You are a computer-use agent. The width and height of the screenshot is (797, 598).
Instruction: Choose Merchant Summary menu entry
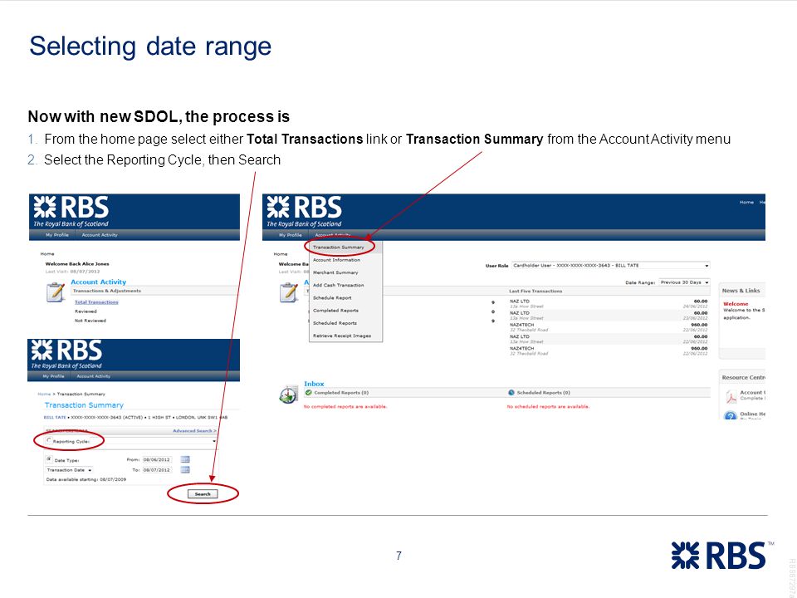click(335, 272)
